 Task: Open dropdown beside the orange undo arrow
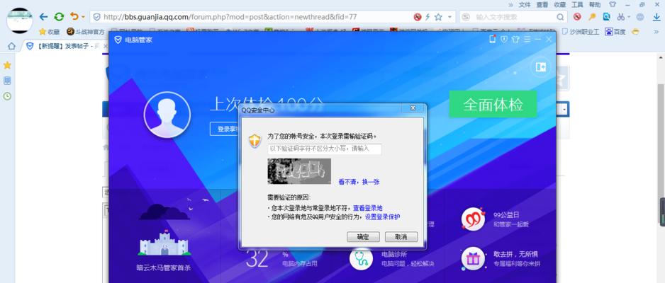[83, 17]
